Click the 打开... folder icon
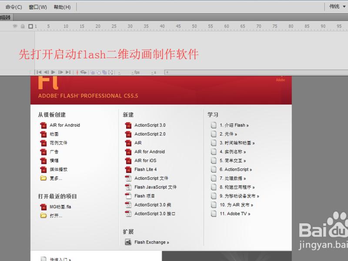Screen dimensions: 348x261 pos(43,215)
